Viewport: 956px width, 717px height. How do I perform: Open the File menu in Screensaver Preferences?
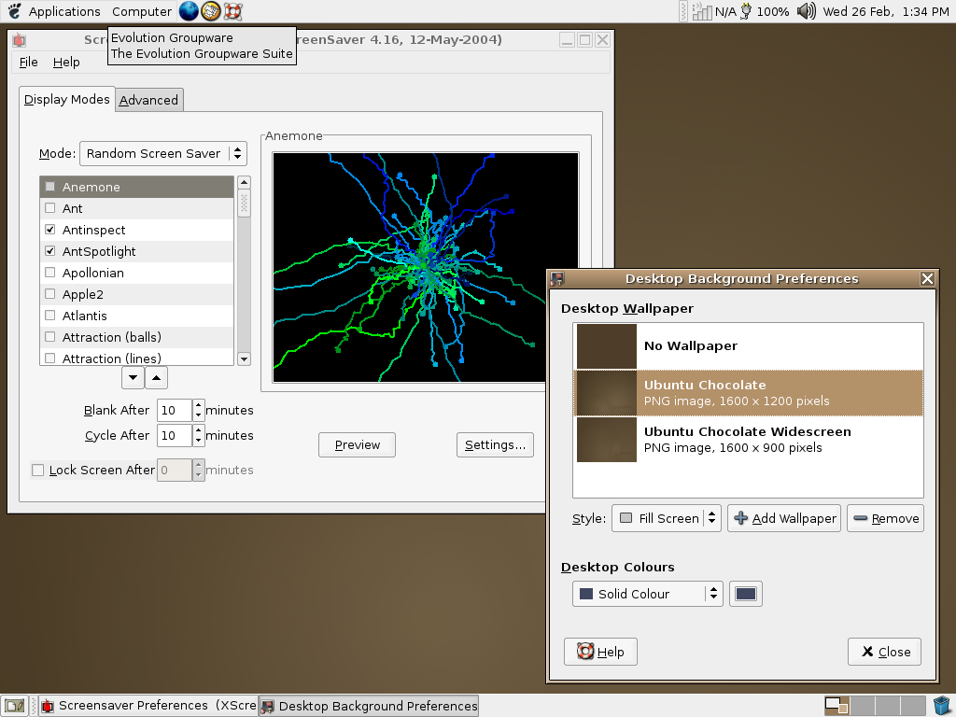point(28,63)
